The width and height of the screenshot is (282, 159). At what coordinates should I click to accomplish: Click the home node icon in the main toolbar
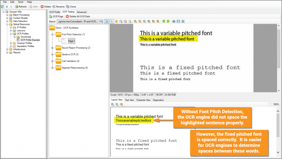coord(2,7)
